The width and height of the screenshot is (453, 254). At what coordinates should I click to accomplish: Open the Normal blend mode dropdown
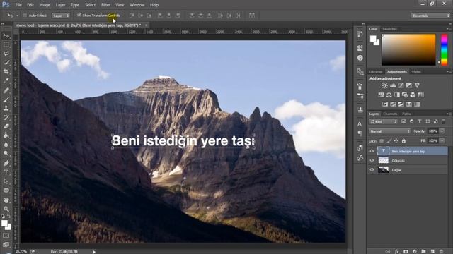[x=389, y=131]
